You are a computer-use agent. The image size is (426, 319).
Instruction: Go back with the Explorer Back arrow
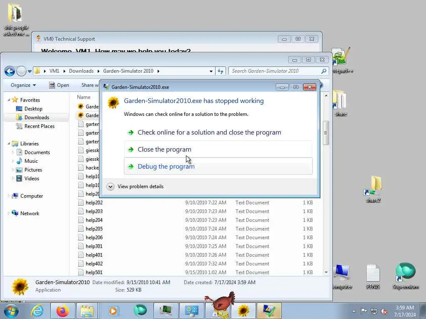click(x=10, y=71)
